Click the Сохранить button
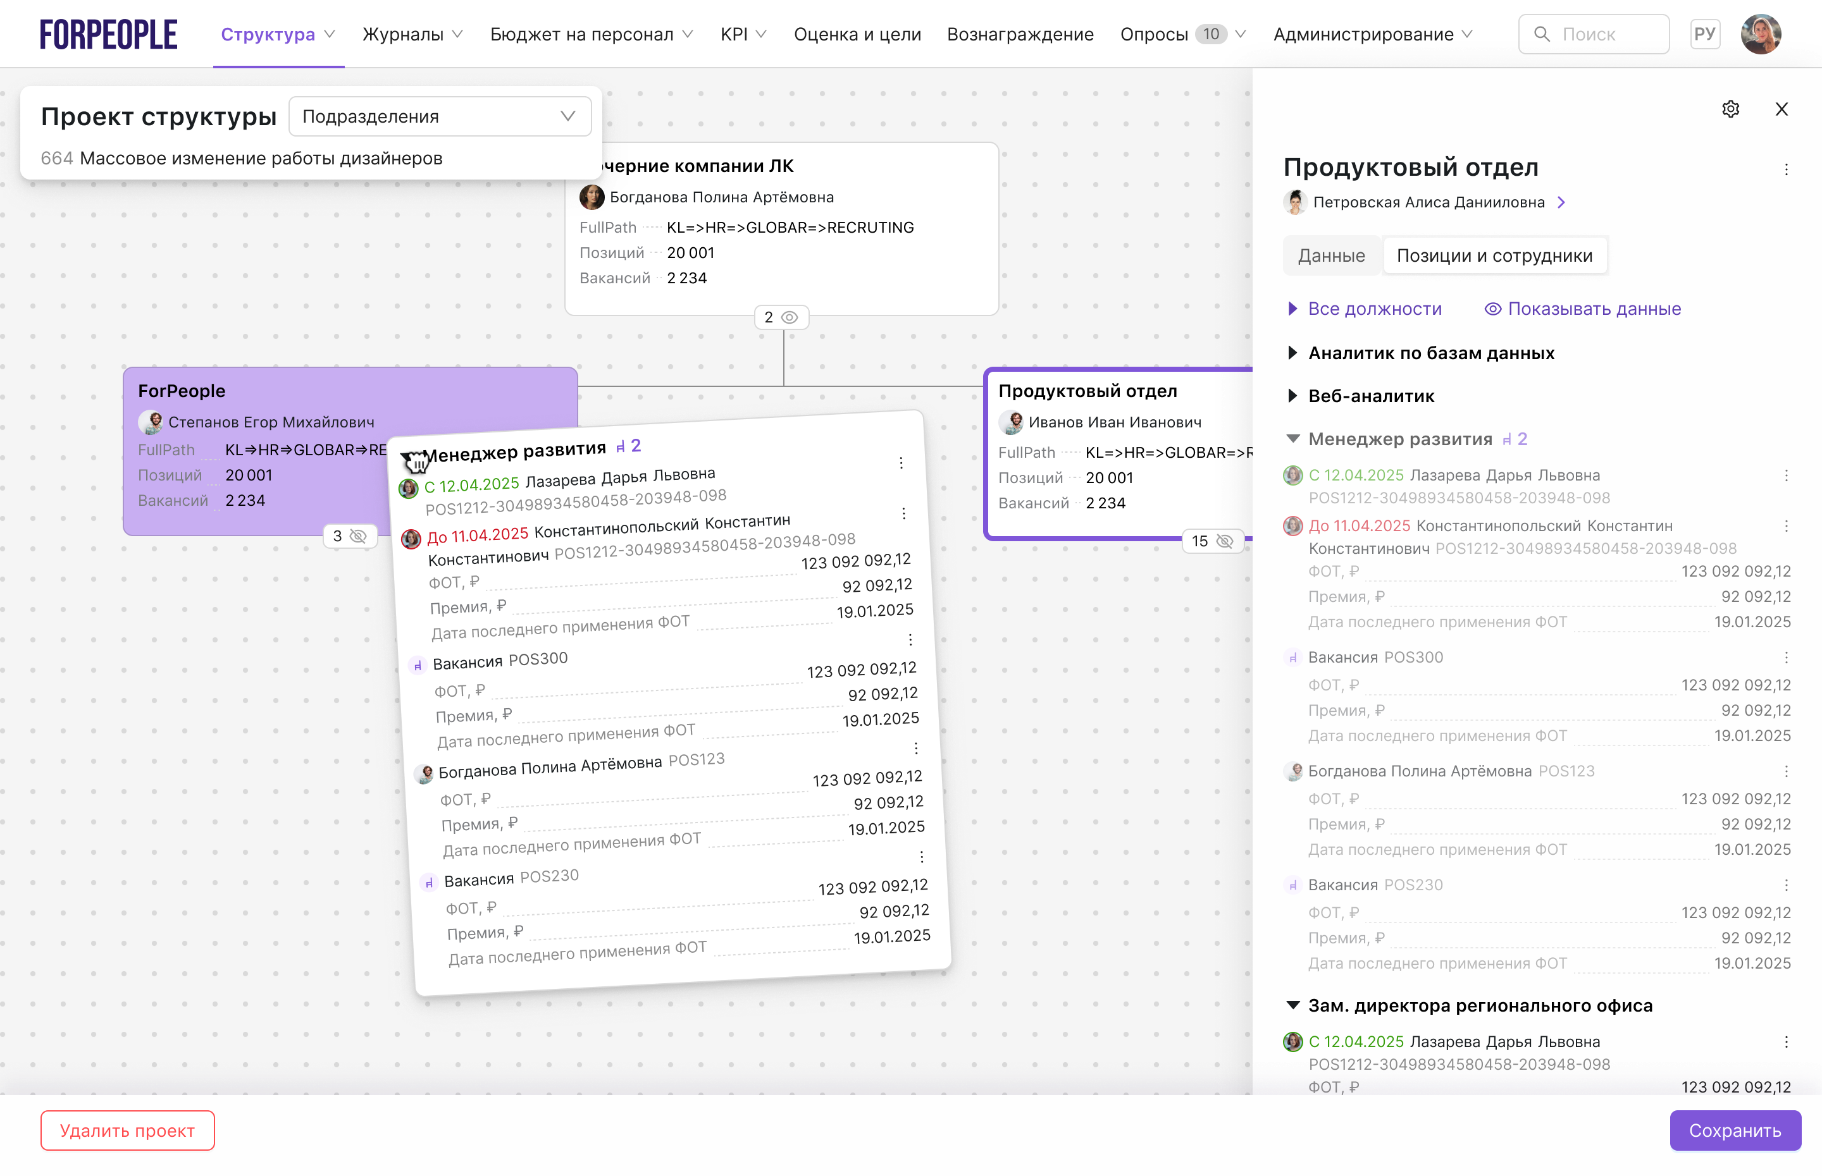The height and width of the screenshot is (1176, 1822). [1734, 1130]
